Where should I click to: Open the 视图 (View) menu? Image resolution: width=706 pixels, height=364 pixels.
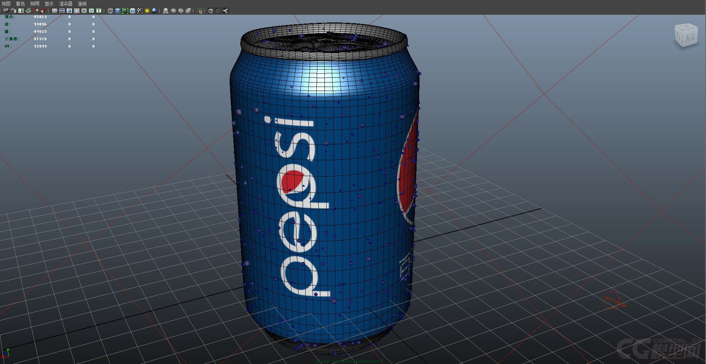pyautogui.click(x=6, y=4)
